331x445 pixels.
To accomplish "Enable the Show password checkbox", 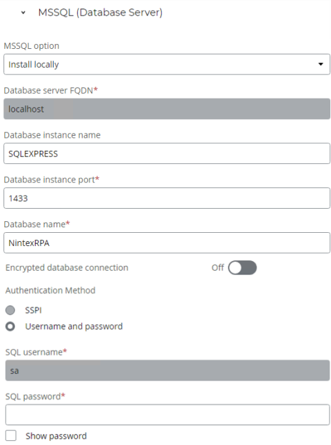I will [x=11, y=435].
